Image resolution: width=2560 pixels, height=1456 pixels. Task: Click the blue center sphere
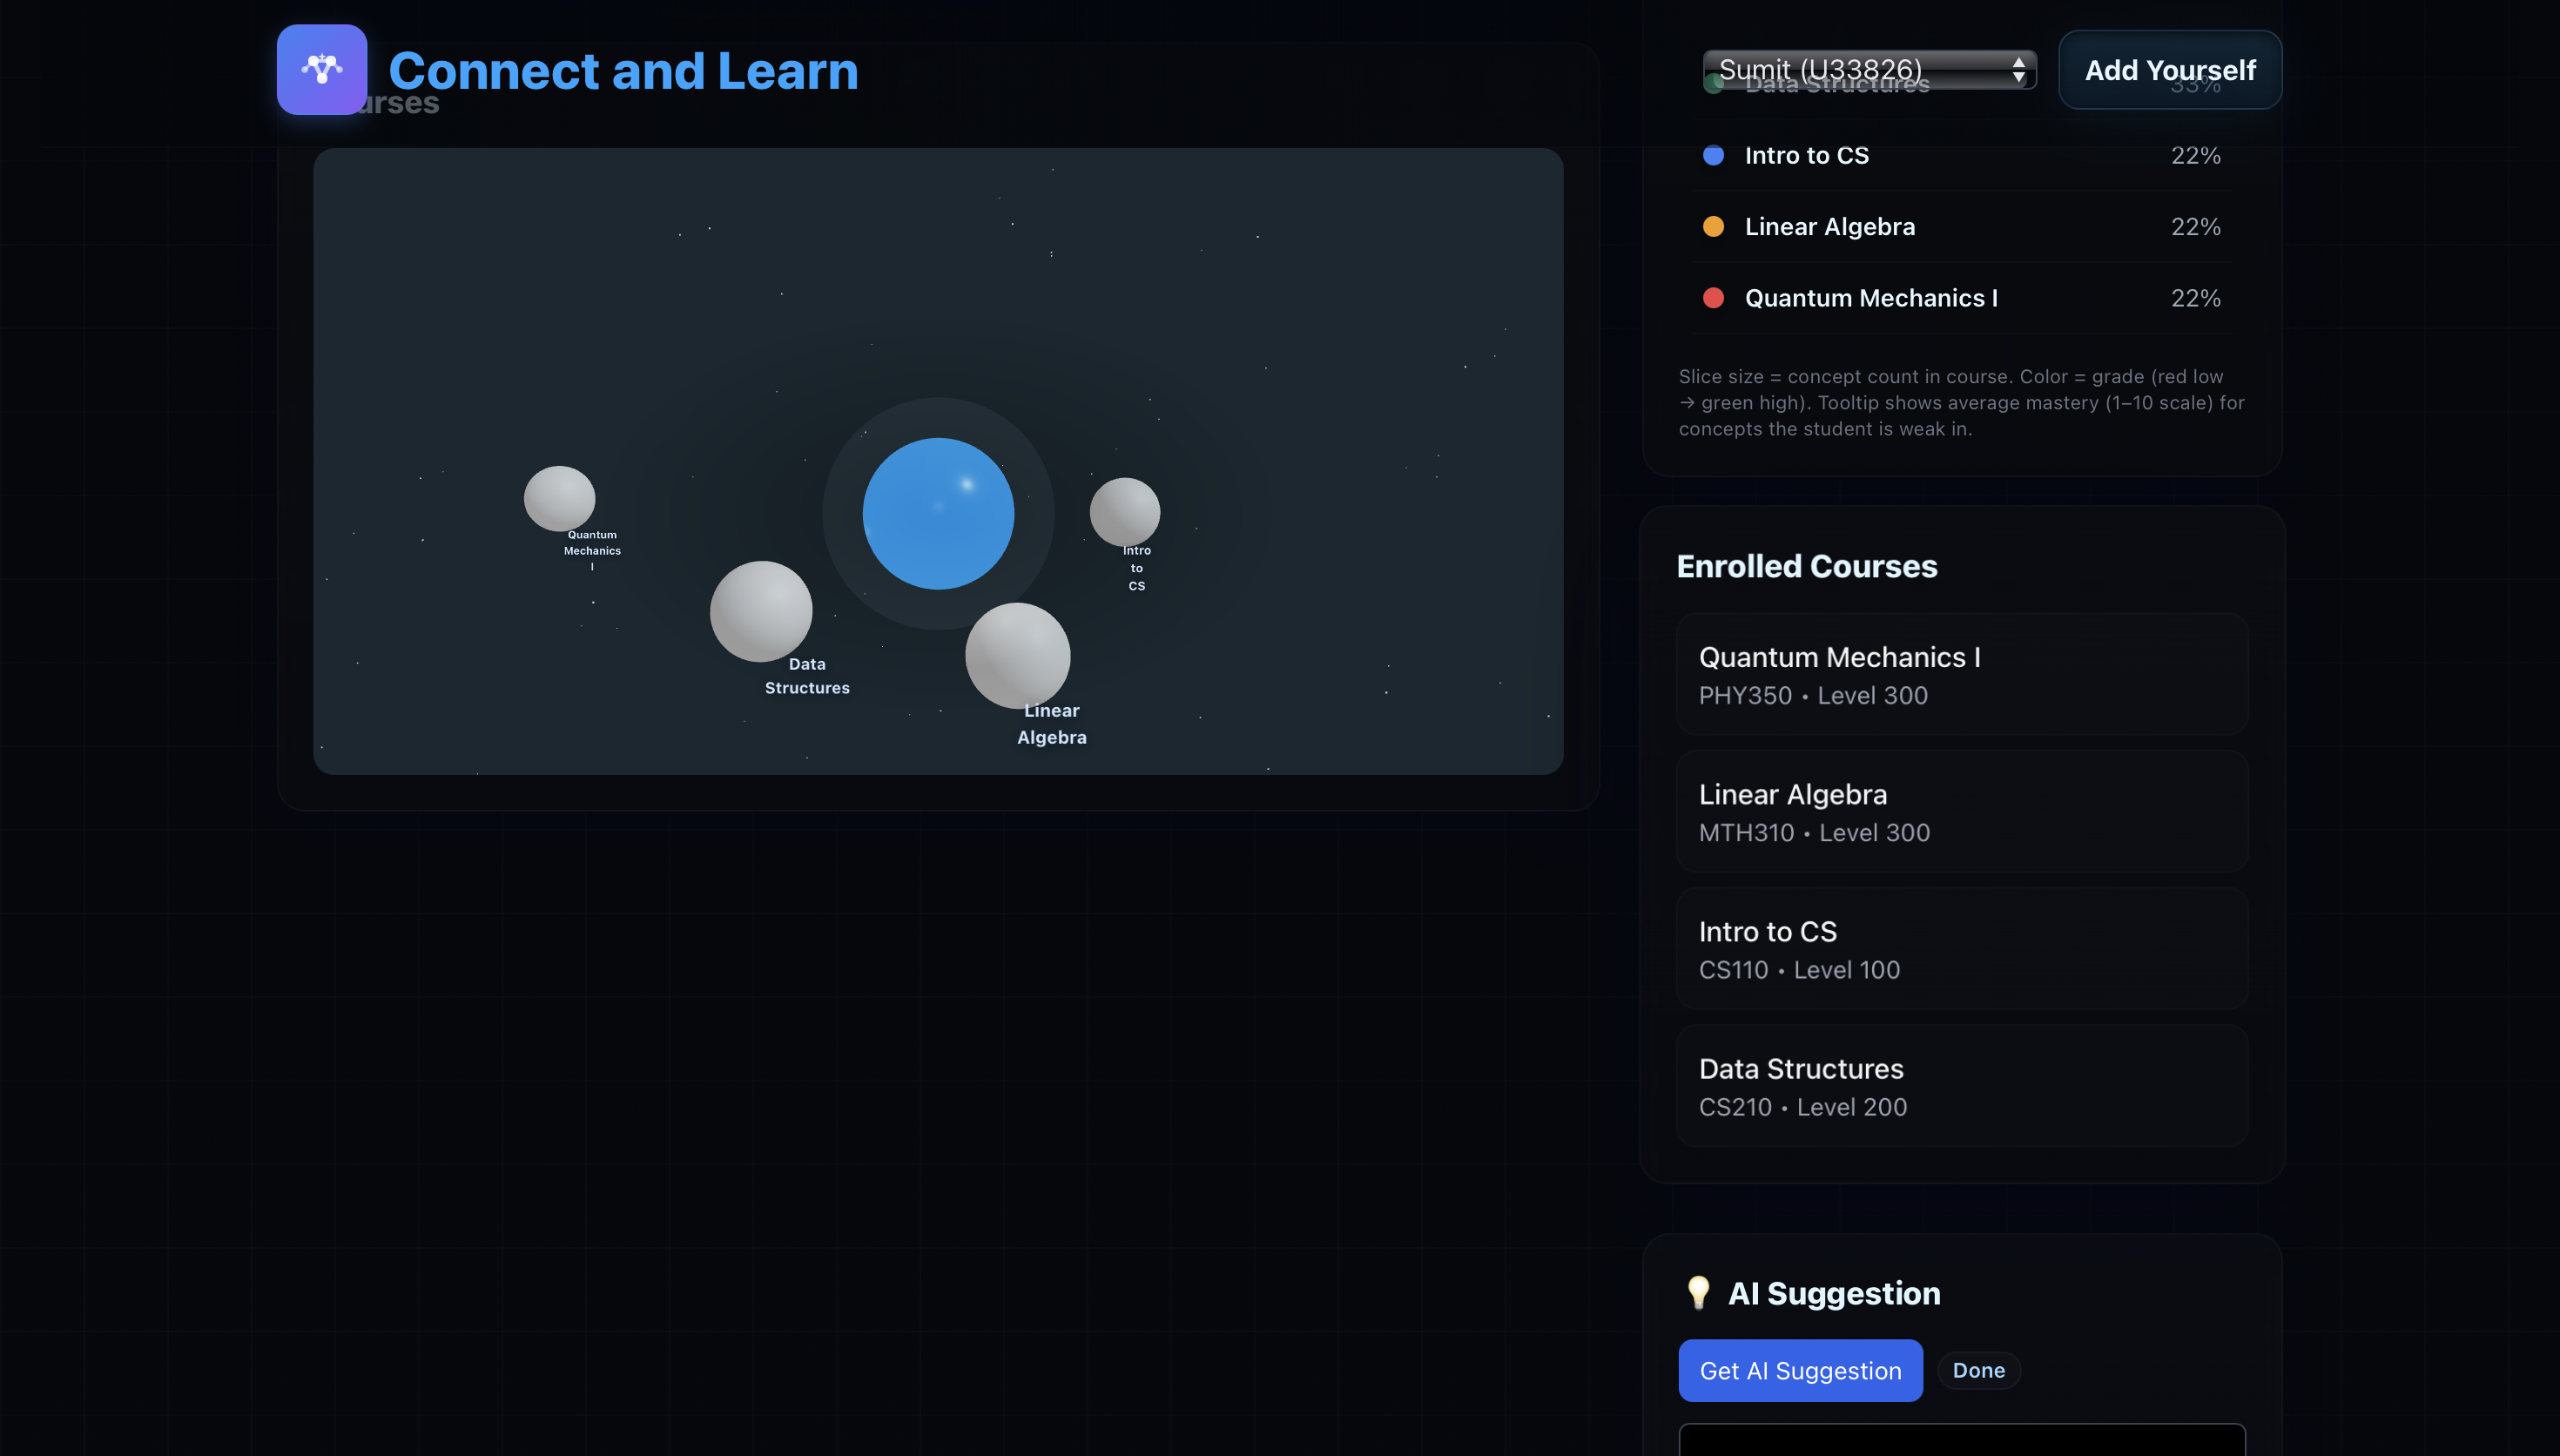[938, 513]
